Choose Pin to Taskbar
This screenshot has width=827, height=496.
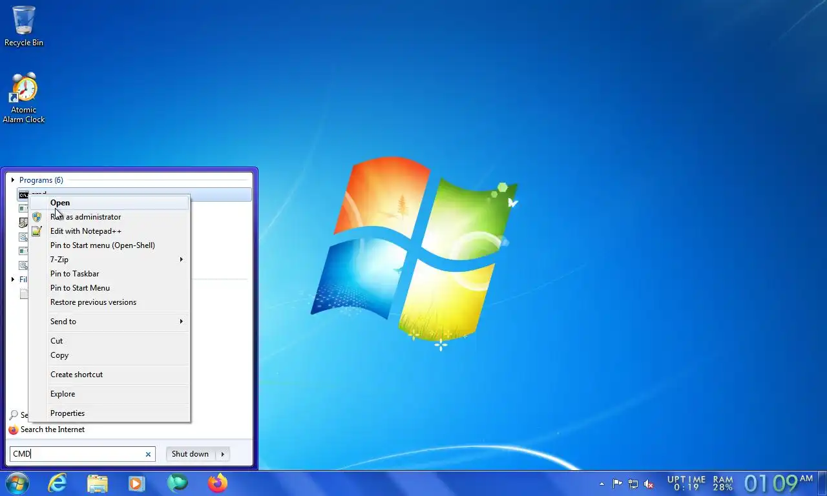click(110, 274)
